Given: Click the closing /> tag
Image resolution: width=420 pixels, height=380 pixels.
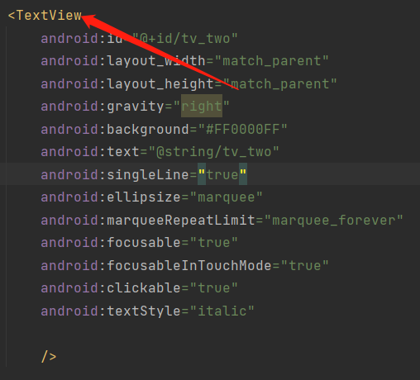Looking at the screenshot, I should point(49,357).
